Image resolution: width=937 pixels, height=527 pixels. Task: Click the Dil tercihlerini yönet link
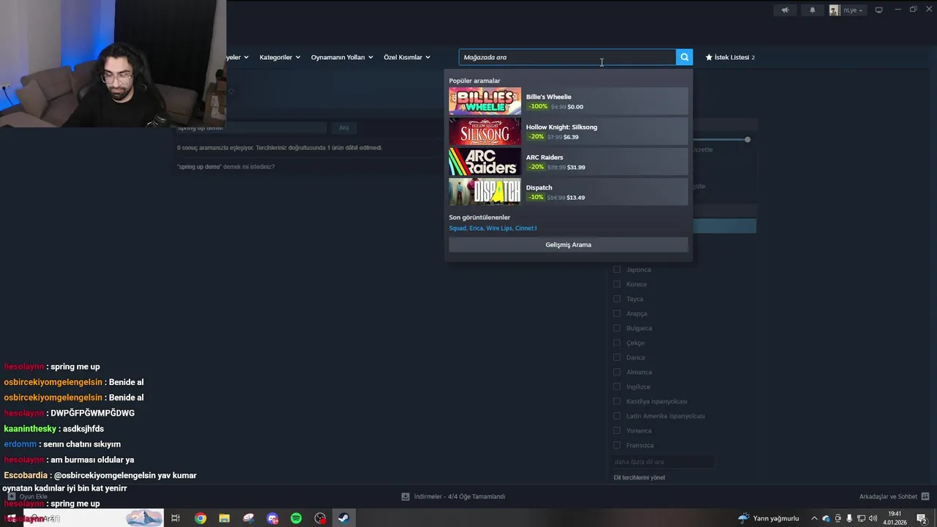[639, 477]
